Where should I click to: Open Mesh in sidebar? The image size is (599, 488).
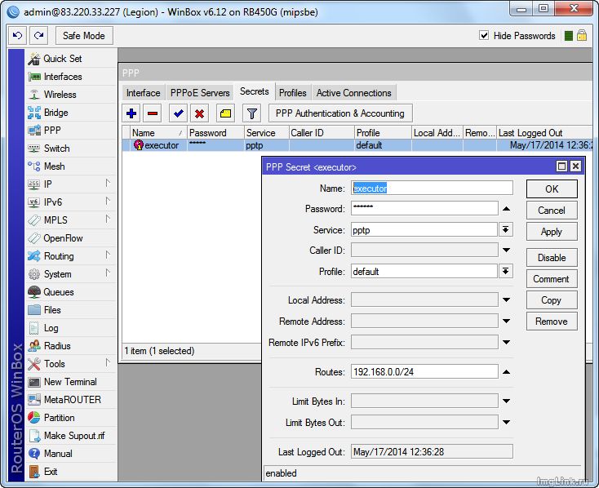tap(71, 166)
